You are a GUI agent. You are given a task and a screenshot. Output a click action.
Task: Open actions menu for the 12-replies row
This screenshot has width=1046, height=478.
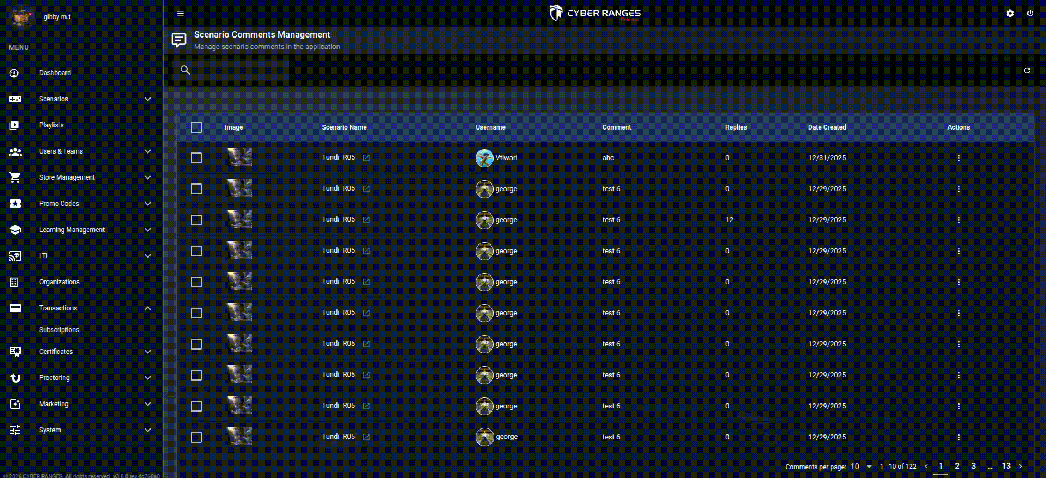point(958,220)
